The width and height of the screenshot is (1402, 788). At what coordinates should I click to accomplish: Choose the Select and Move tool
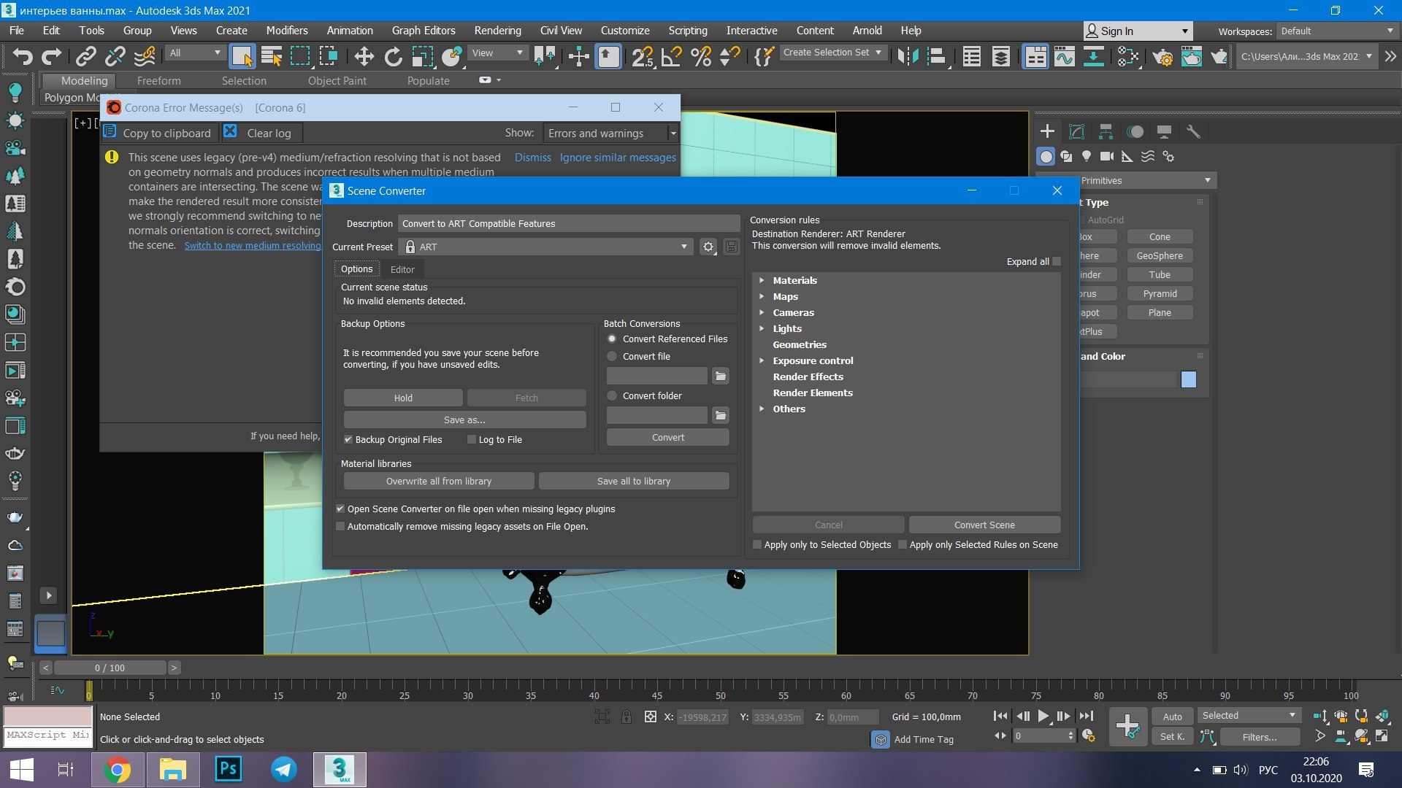tap(364, 56)
